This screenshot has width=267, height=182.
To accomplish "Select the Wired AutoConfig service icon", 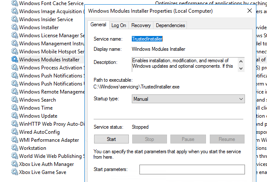I will [x=15, y=132].
